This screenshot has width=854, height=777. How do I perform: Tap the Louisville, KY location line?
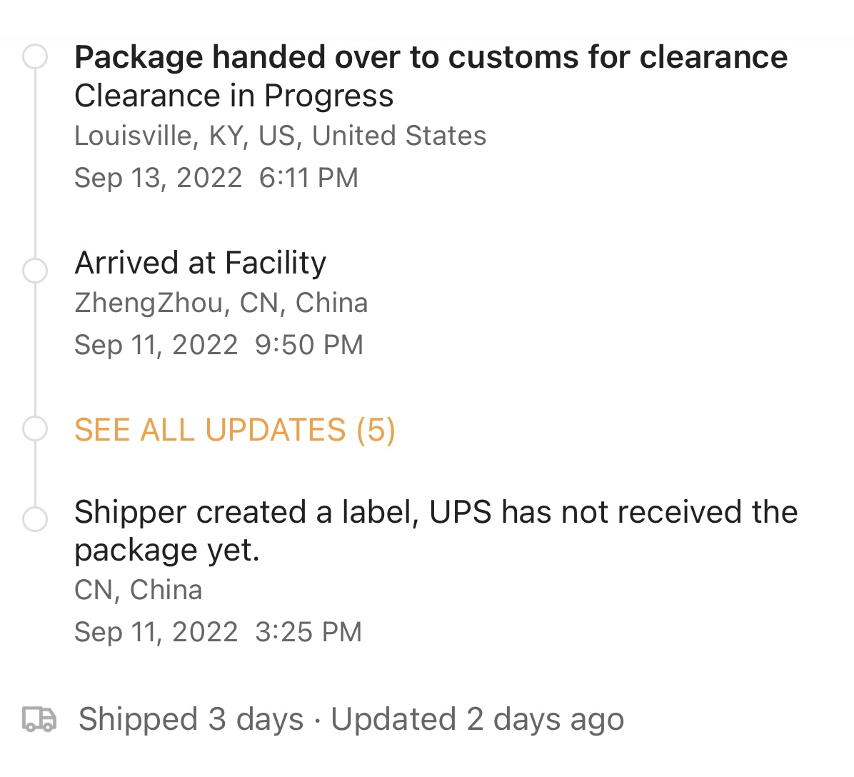tap(280, 136)
